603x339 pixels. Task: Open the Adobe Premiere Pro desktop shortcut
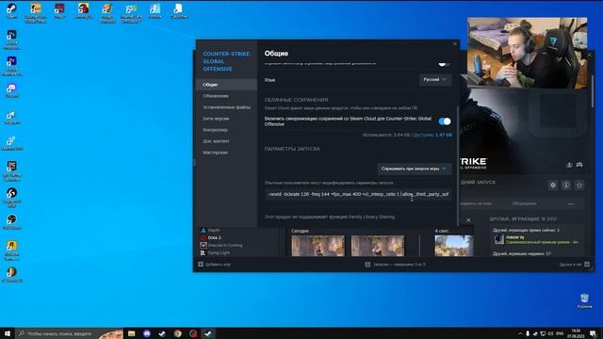point(11,66)
